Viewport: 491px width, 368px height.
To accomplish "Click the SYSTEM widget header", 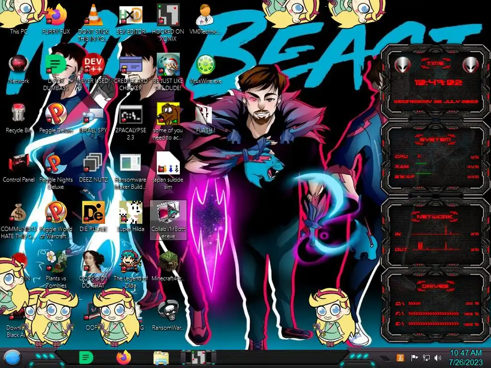I will tap(435, 139).
